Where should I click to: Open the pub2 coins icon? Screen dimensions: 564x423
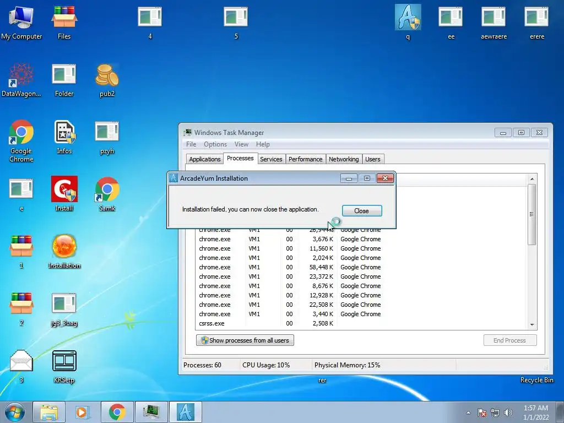tap(107, 80)
